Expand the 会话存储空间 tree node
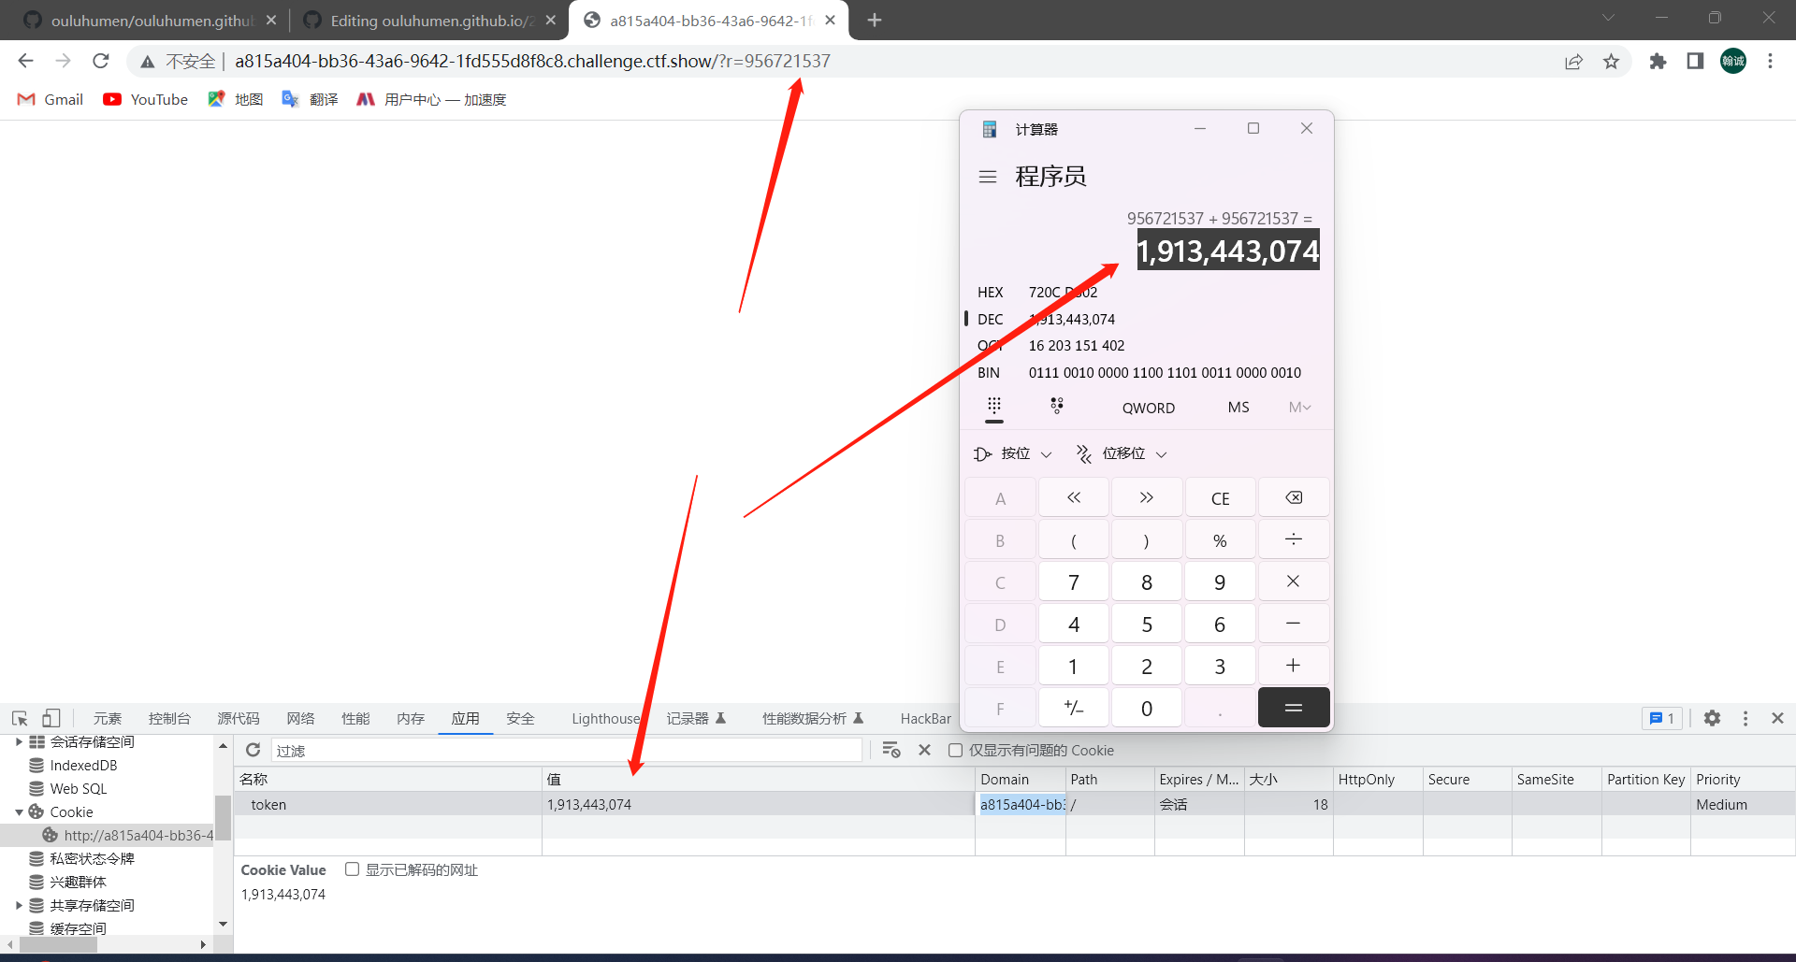The height and width of the screenshot is (962, 1796). click(19, 742)
